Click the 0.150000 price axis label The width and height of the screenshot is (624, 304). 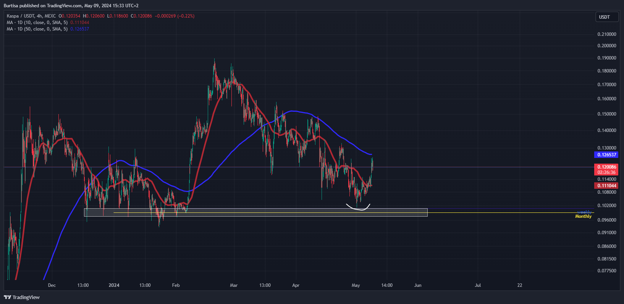(x=607, y=114)
